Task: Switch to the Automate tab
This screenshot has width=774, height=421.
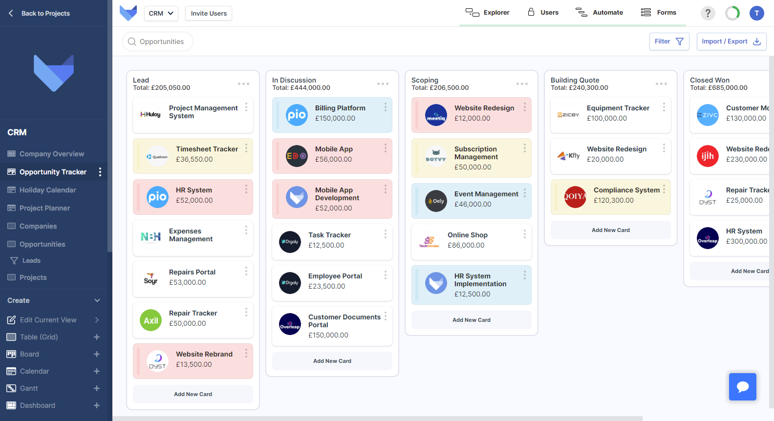Action: (599, 13)
